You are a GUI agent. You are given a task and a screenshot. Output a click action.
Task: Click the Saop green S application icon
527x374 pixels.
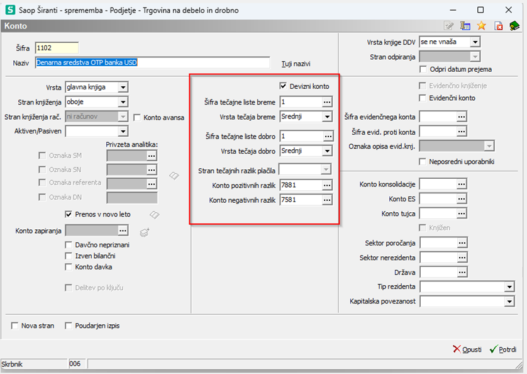(10, 10)
